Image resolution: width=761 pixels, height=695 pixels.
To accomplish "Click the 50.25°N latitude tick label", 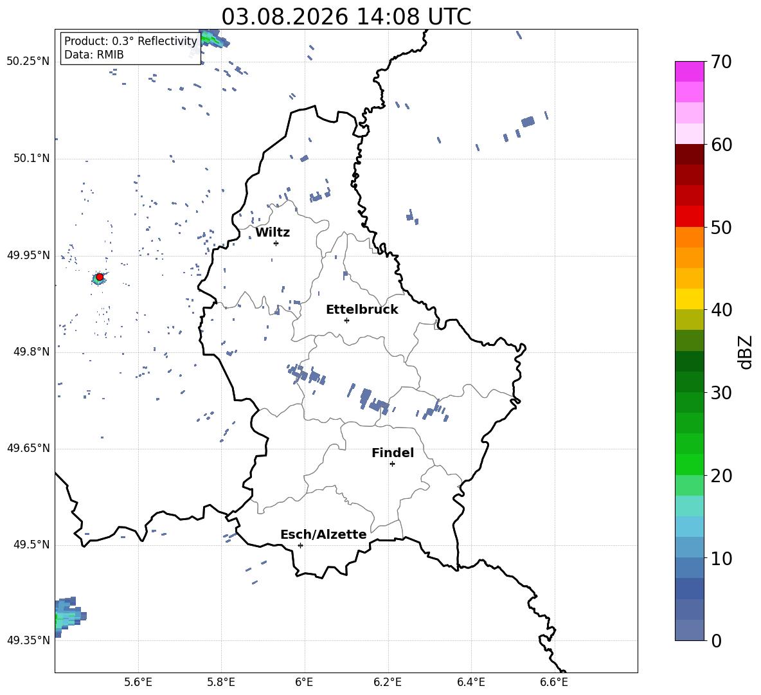I will click(28, 61).
